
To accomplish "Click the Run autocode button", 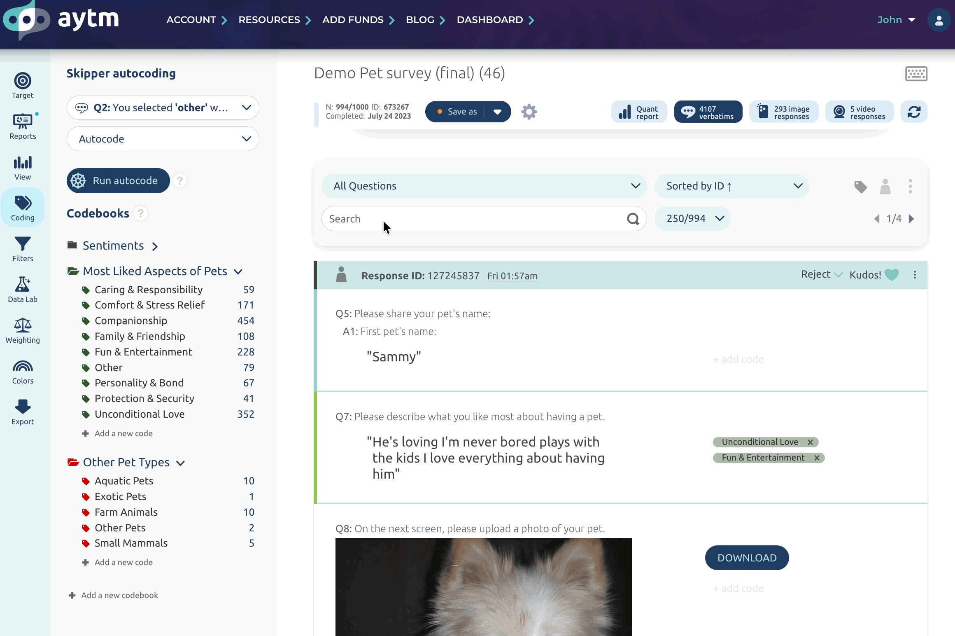I will (x=118, y=181).
